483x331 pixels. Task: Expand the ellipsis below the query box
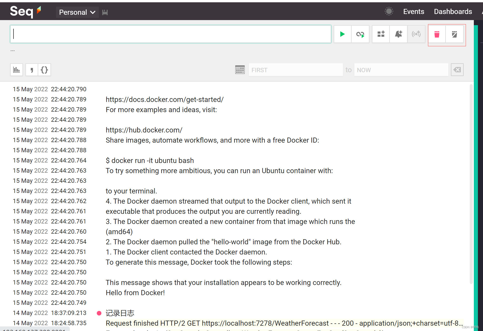coord(12,51)
